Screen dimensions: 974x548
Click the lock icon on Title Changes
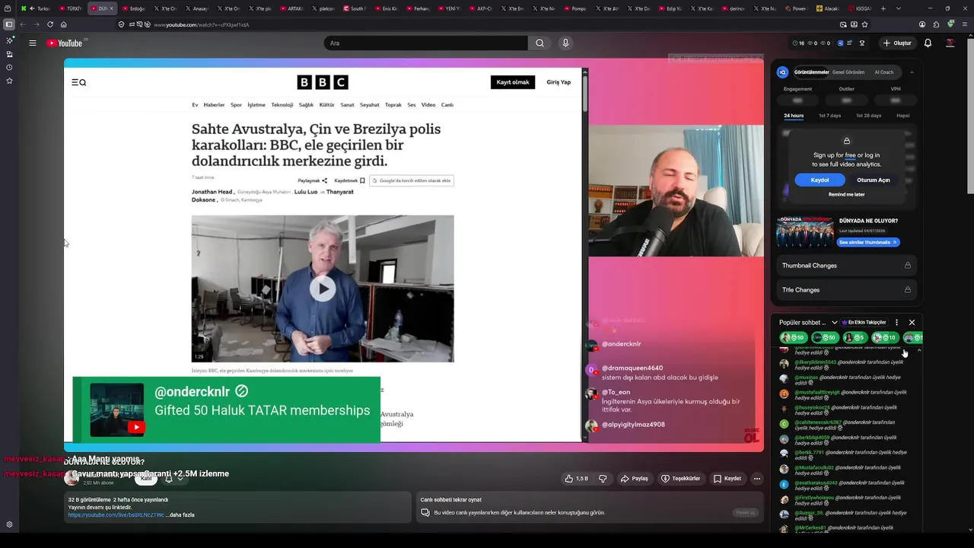[x=908, y=290]
